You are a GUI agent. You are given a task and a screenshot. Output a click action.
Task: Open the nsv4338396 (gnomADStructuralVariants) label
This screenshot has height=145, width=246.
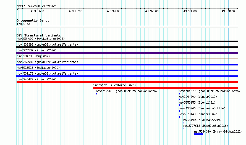(47, 44)
